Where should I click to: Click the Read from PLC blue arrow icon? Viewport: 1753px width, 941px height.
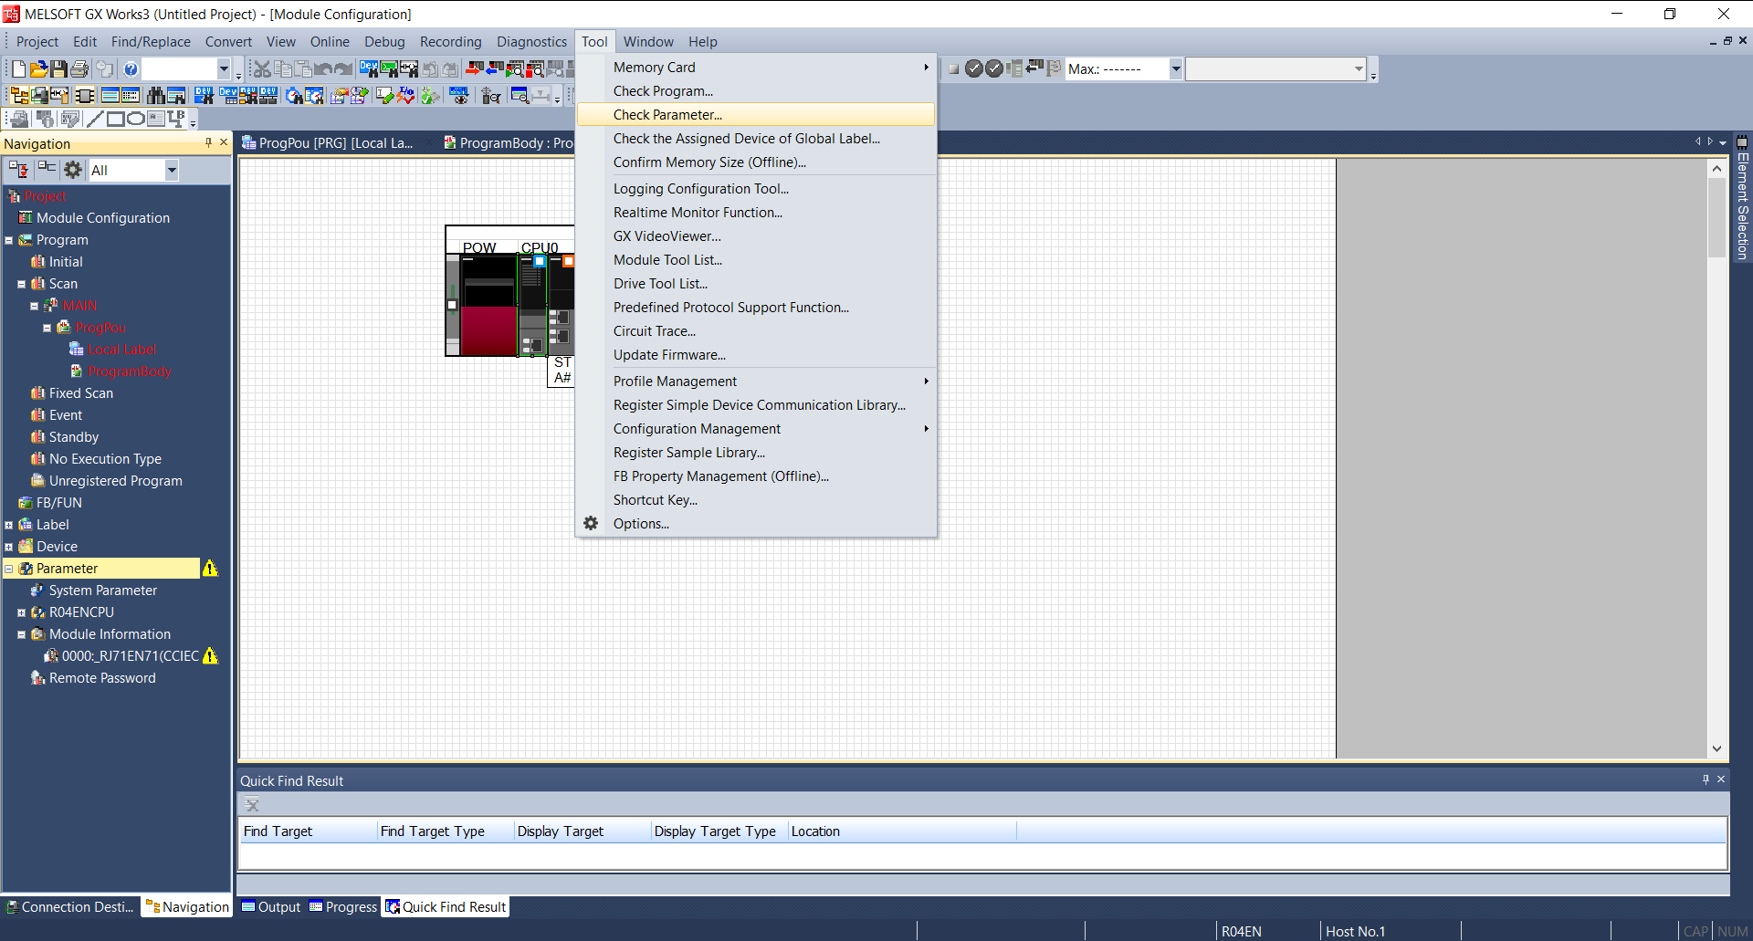click(494, 68)
